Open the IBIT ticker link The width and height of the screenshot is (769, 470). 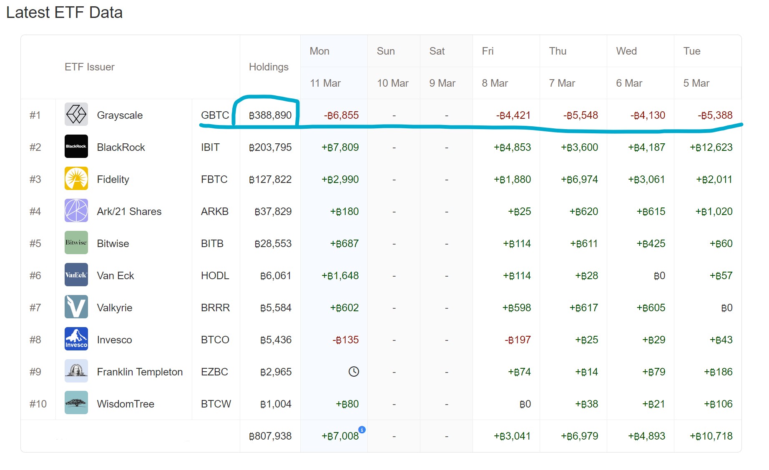(x=210, y=147)
